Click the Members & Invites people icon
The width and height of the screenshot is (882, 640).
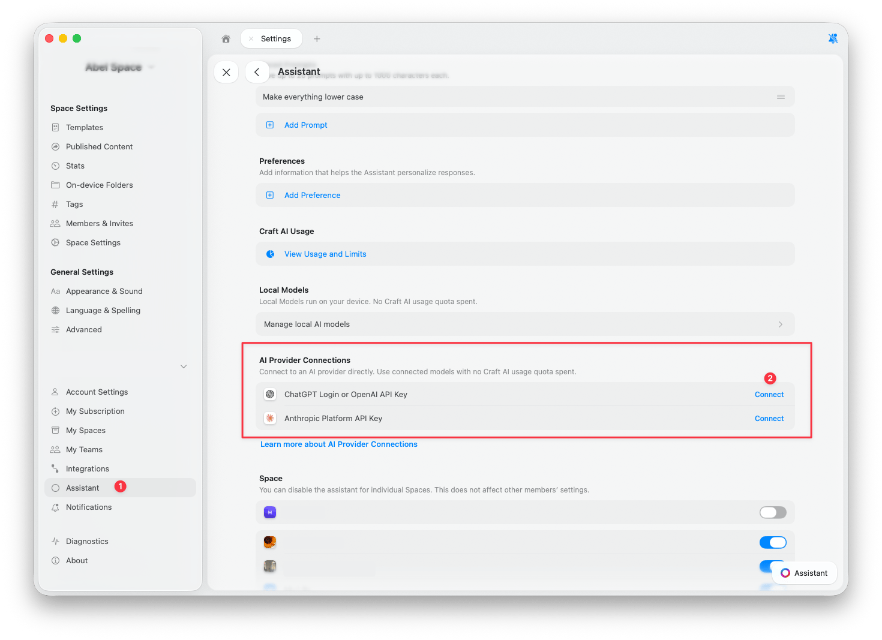tap(55, 223)
